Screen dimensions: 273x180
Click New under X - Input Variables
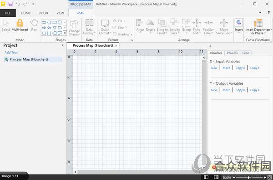point(214,68)
